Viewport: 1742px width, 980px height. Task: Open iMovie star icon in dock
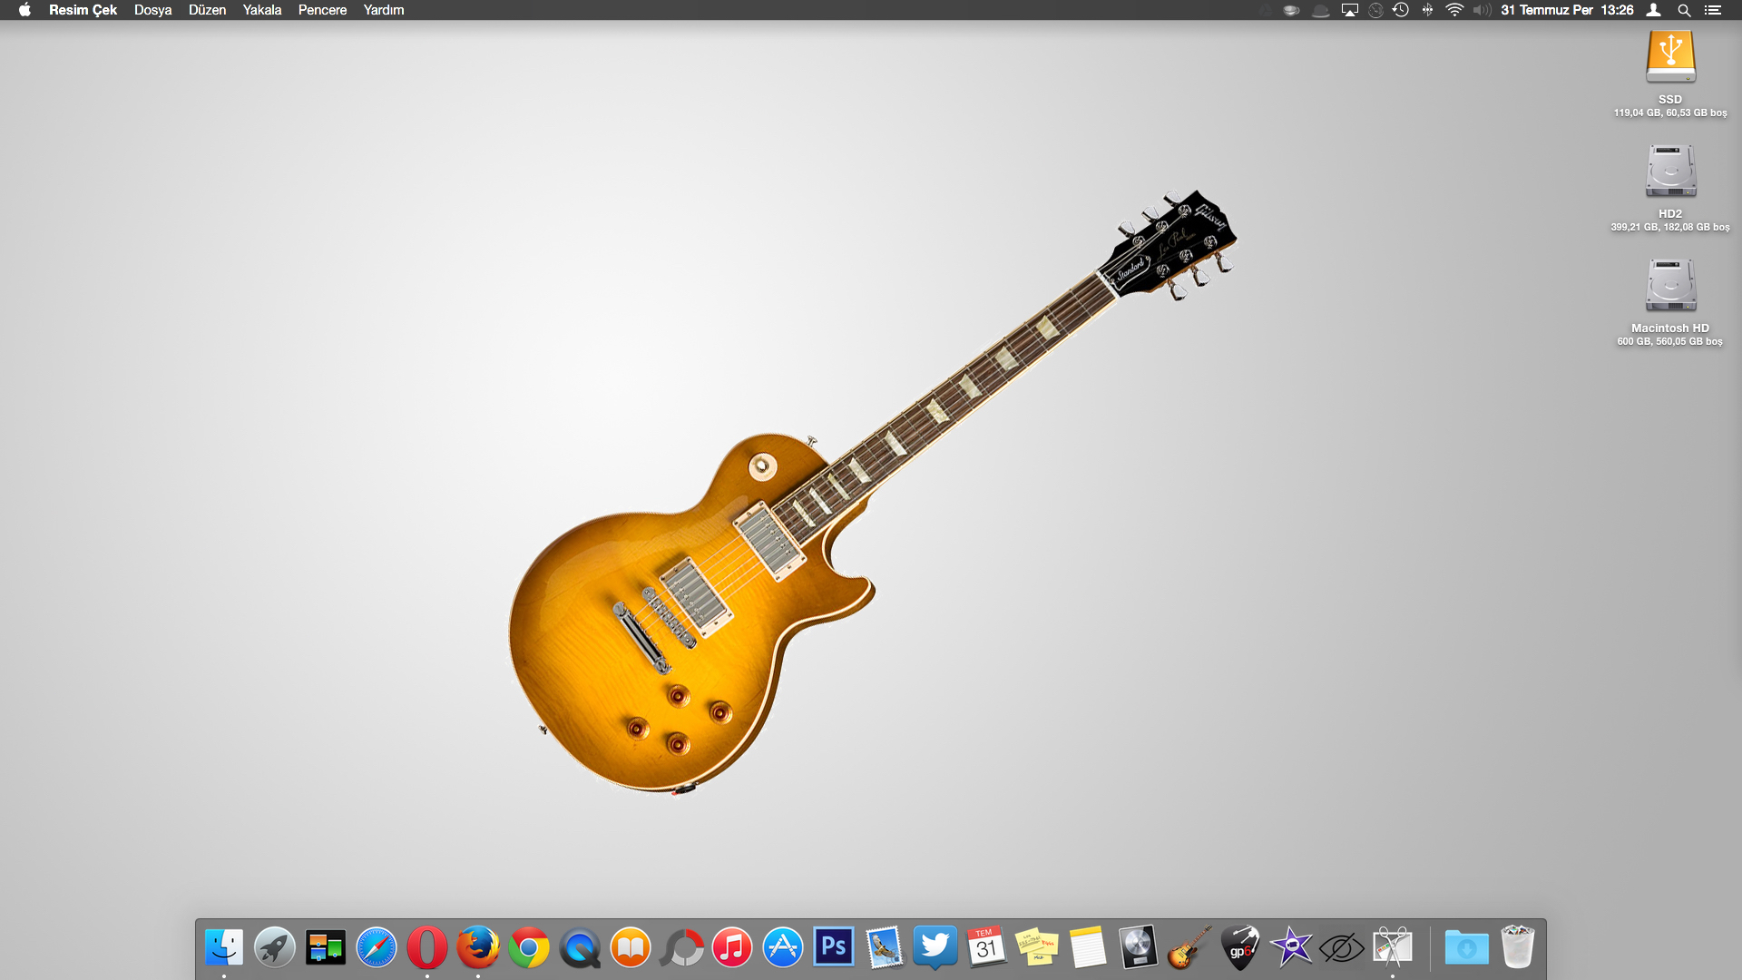[1290, 948]
